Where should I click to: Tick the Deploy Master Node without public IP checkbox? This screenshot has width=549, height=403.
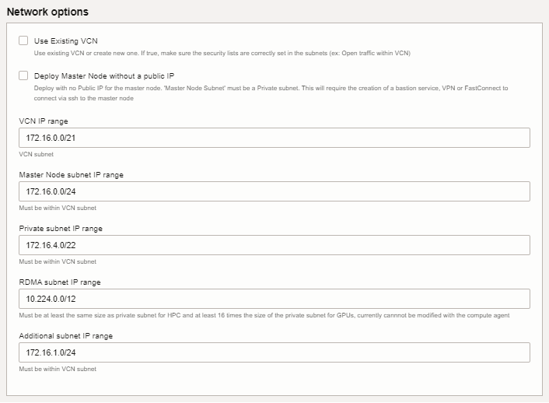(x=23, y=75)
